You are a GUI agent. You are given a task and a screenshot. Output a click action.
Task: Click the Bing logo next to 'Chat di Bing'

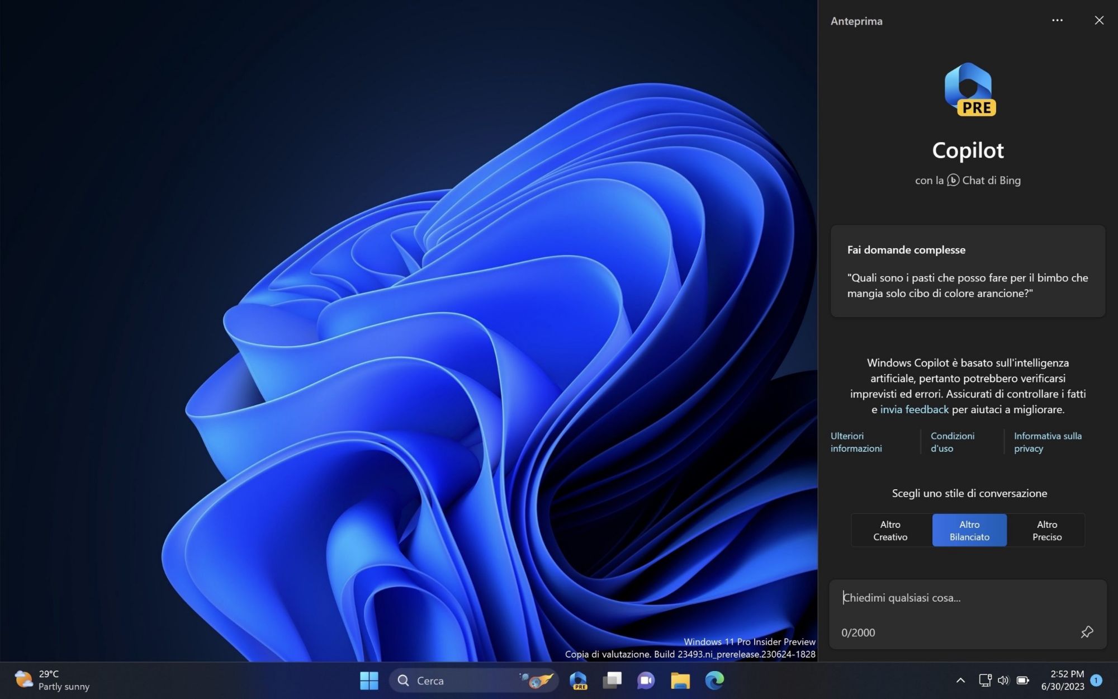pos(954,180)
